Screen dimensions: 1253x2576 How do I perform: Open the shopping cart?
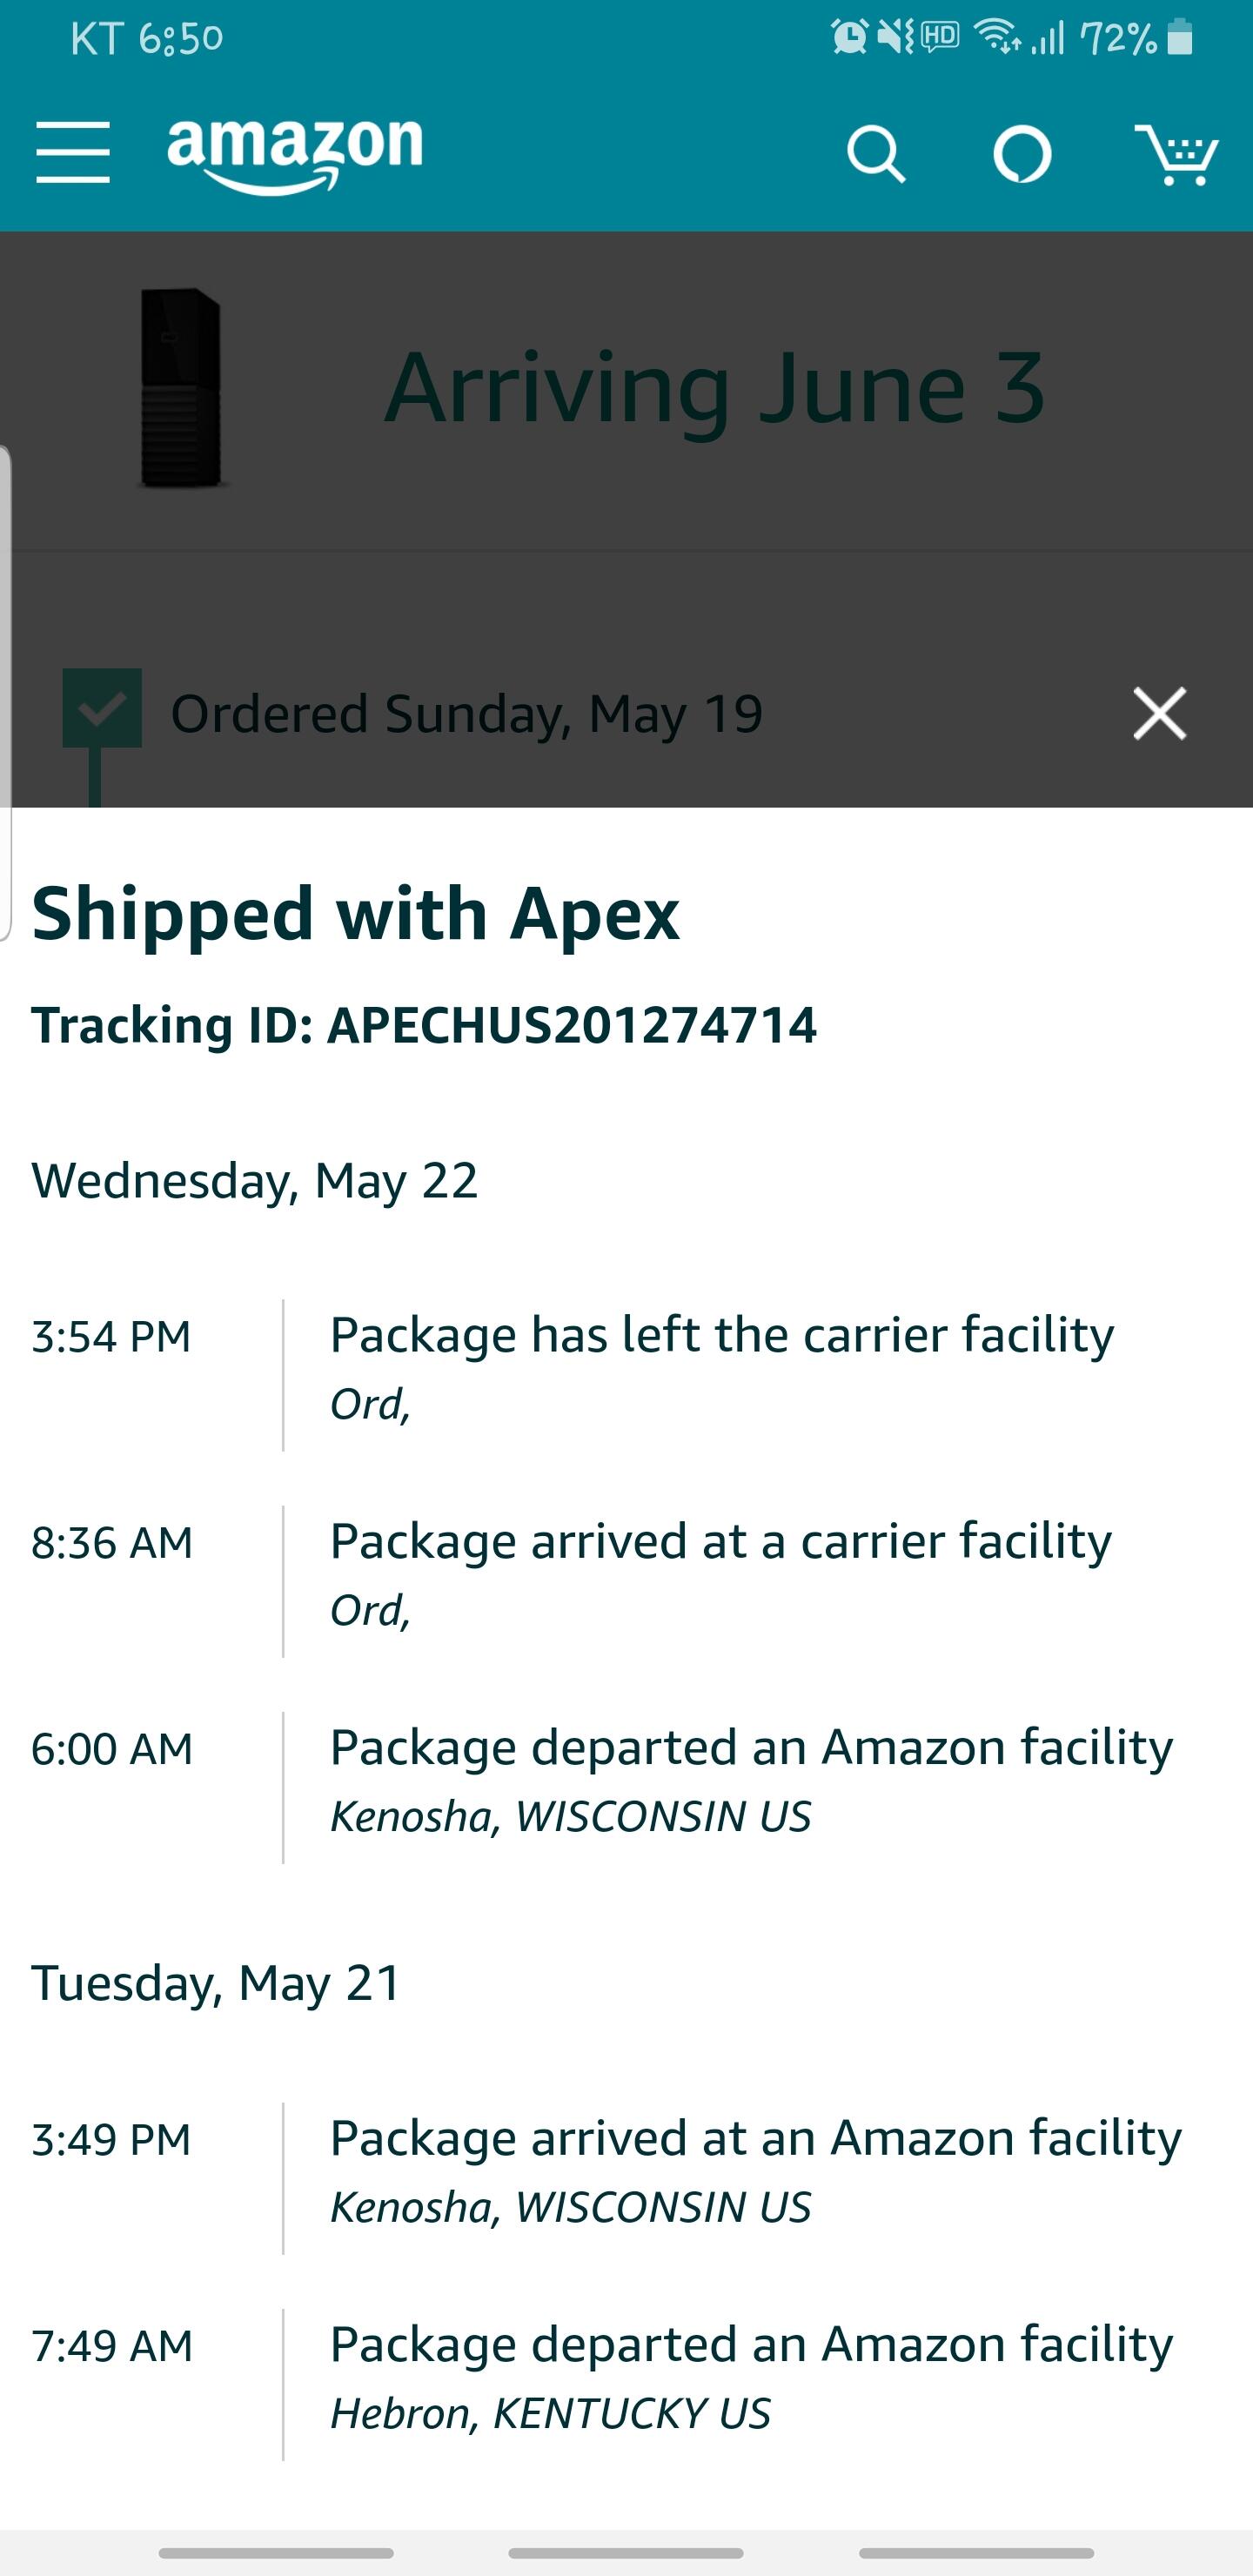point(1176,154)
